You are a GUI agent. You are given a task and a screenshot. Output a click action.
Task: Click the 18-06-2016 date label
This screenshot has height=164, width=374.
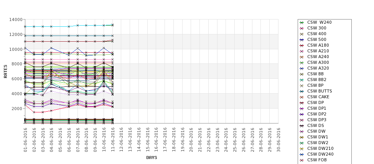(x=174, y=140)
